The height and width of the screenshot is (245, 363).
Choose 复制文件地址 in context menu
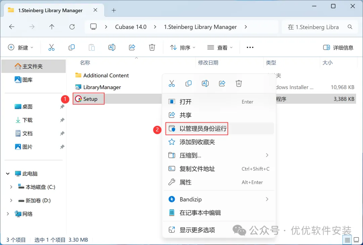coord(219,169)
